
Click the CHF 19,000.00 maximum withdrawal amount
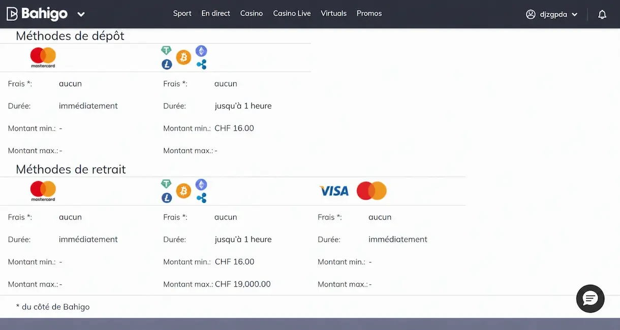[243, 284]
